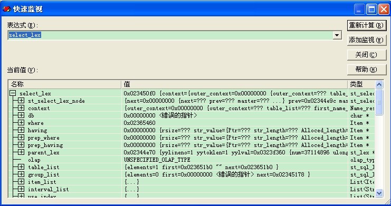This screenshot has width=391, height=206.
Task: Expand the parent_lex node
Action: tap(21, 152)
